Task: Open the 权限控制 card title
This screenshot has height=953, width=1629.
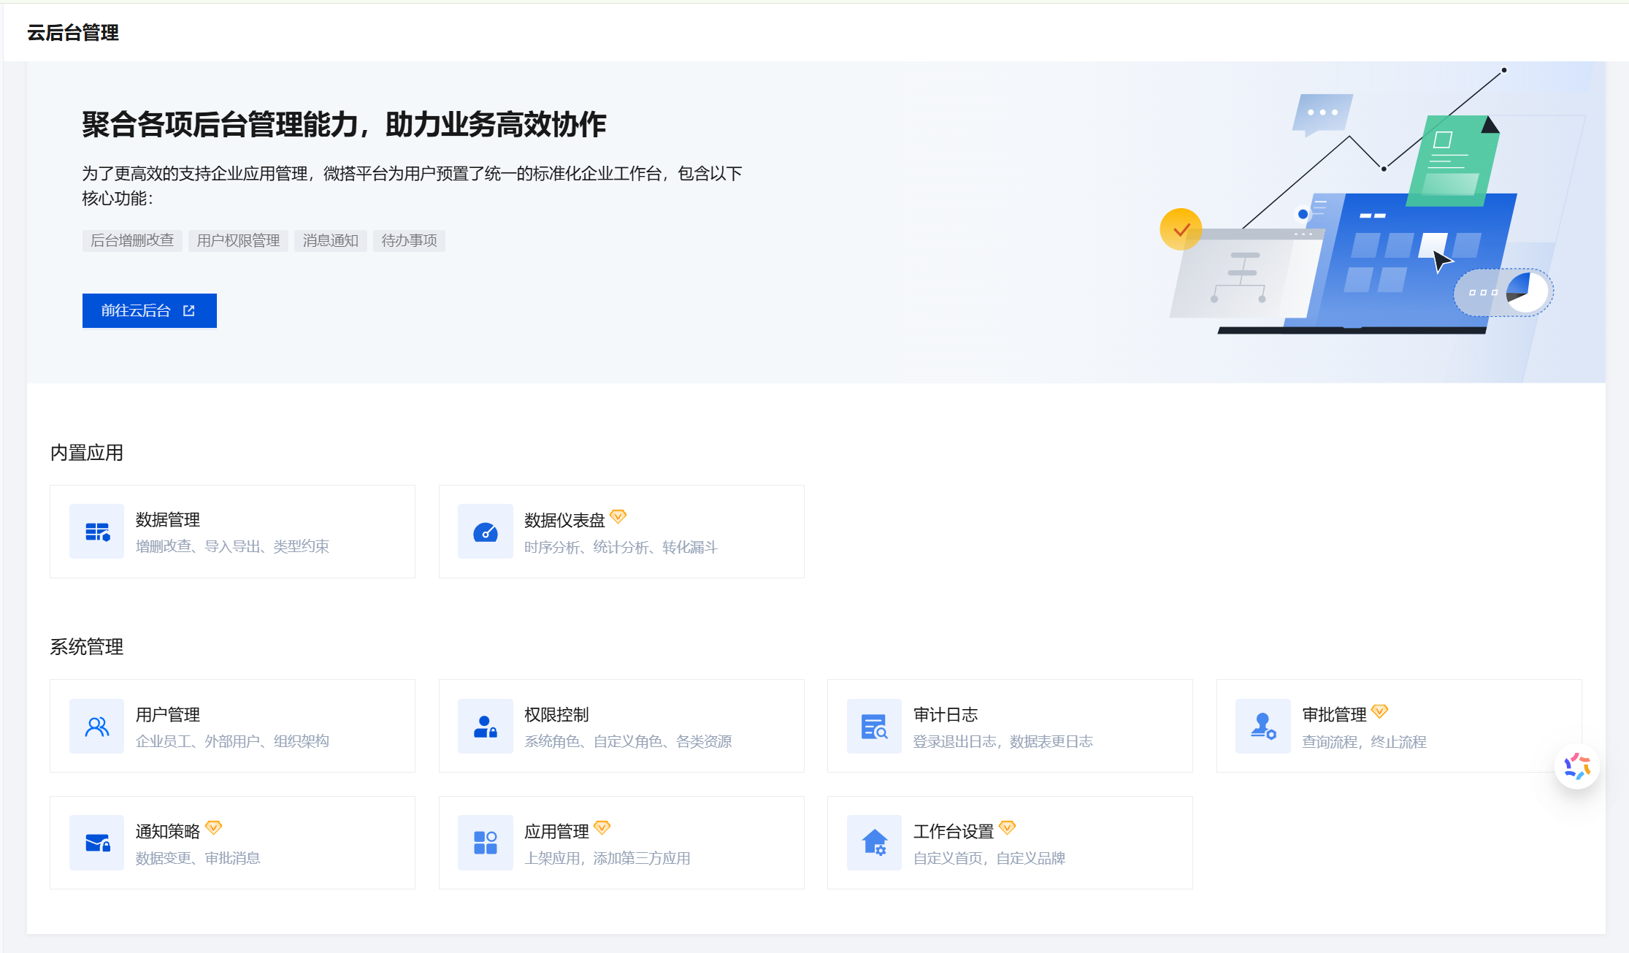Action: pyautogui.click(x=556, y=715)
